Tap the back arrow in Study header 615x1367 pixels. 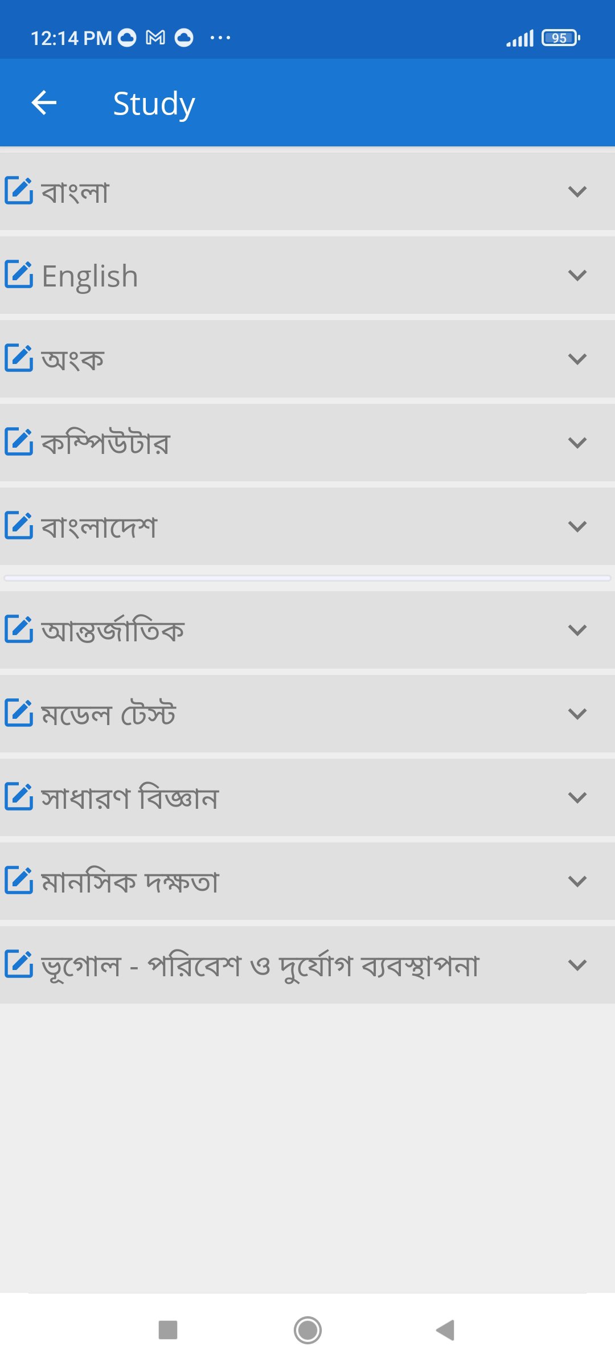point(44,103)
